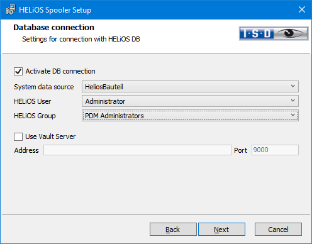Screen dimensions: 312x244
Task: Go back with the Back button
Action: click(x=173, y=230)
